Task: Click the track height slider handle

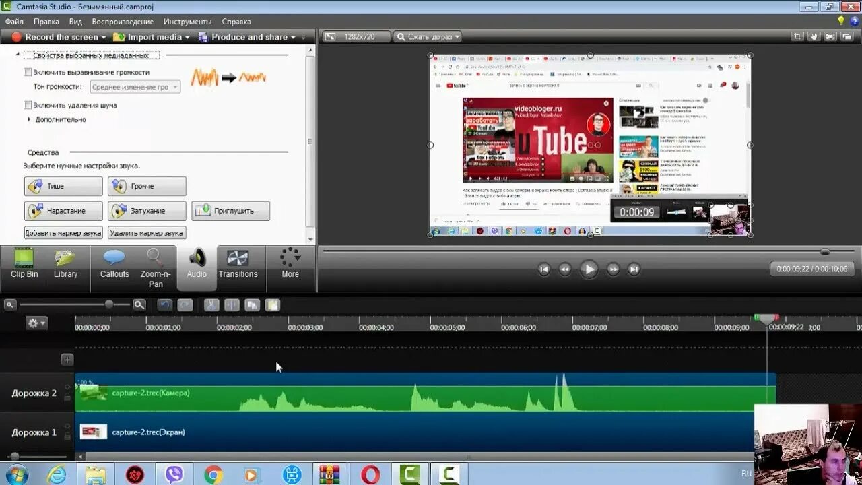Action: [x=14, y=456]
